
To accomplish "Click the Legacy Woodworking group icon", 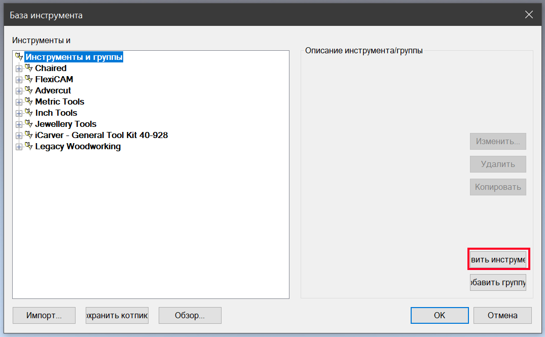I will pyautogui.click(x=29, y=146).
